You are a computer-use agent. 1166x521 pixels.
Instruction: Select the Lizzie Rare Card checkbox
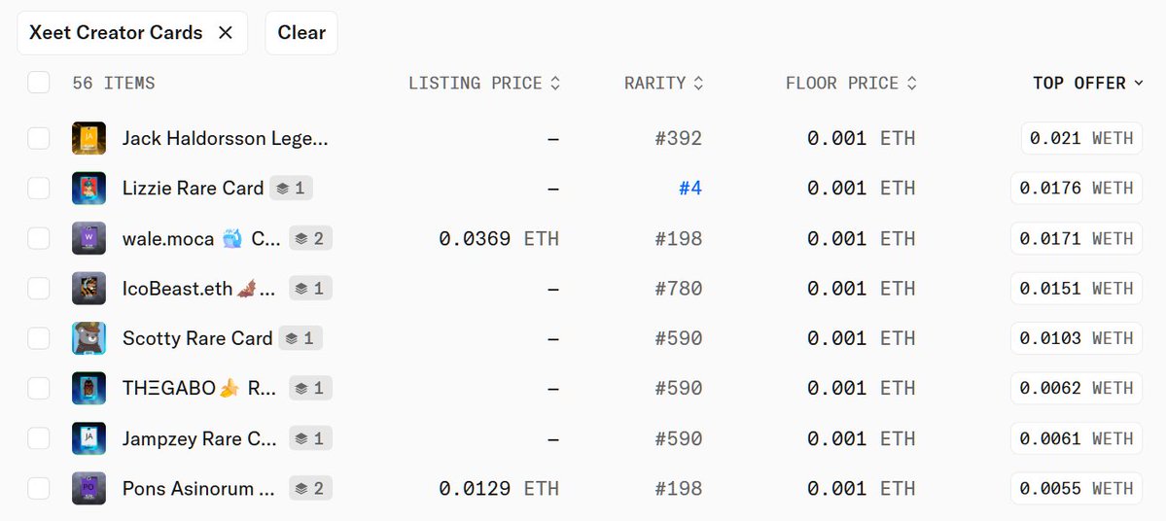click(39, 188)
